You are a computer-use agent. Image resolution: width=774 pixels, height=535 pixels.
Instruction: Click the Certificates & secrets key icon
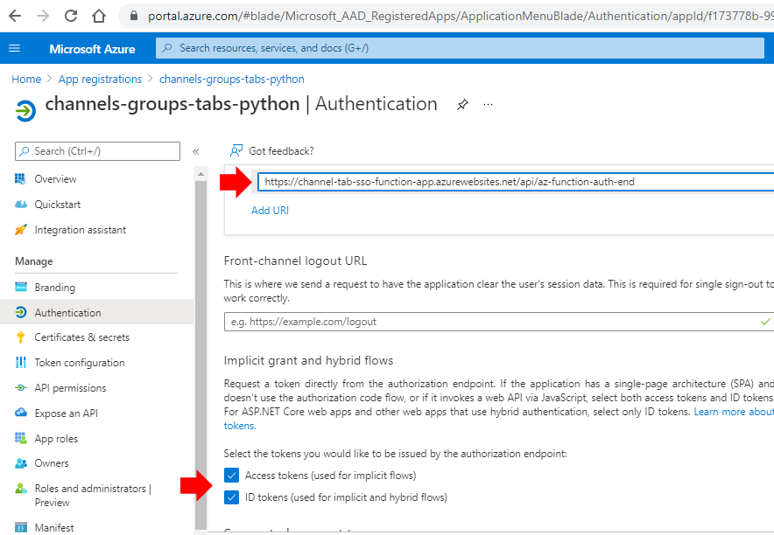[21, 337]
